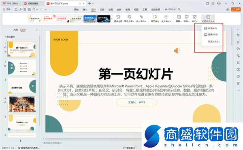Open the 全文美化 dropdown

pyautogui.click(x=166, y=19)
